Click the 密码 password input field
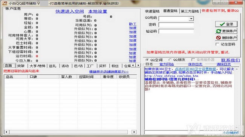Screen dimensions: 245x137 176,25
